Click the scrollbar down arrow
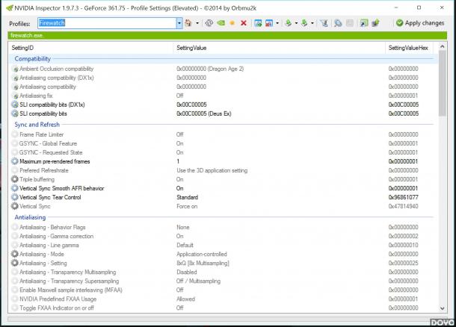The image size is (456, 327). click(x=443, y=308)
